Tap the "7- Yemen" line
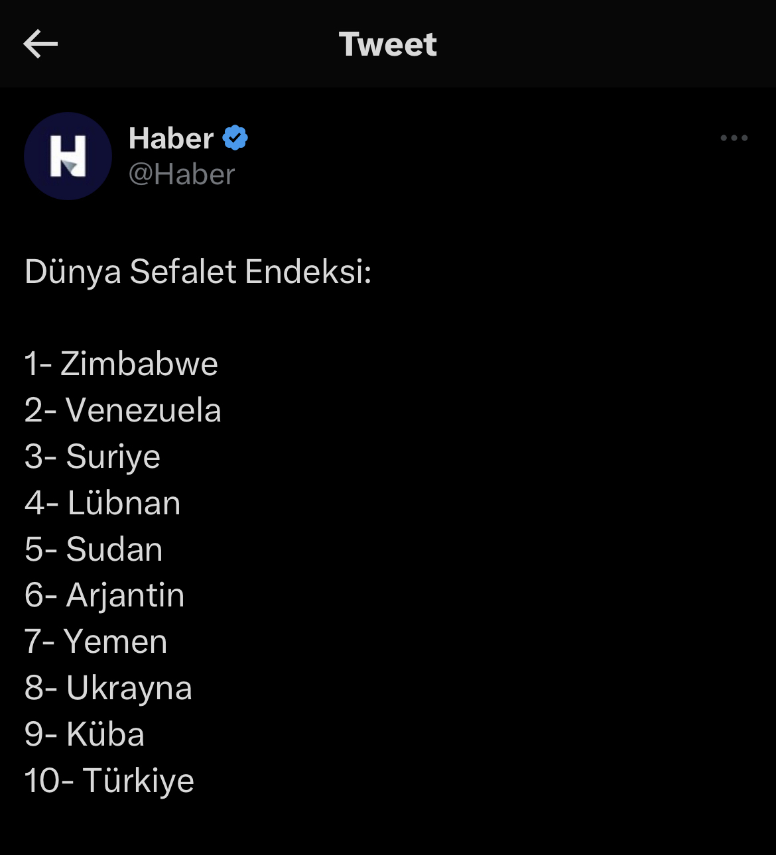This screenshot has height=855, width=776. pyautogui.click(x=96, y=642)
